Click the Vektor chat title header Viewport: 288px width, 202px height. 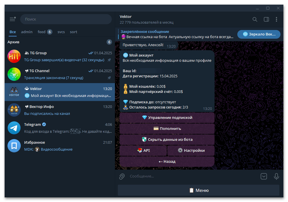(126, 16)
